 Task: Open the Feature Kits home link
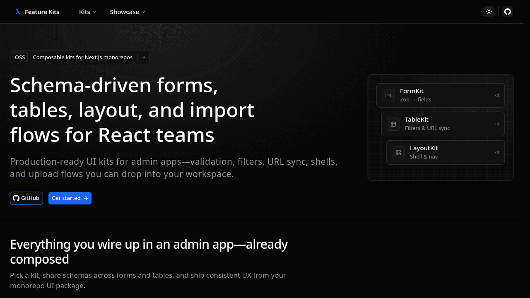(37, 12)
